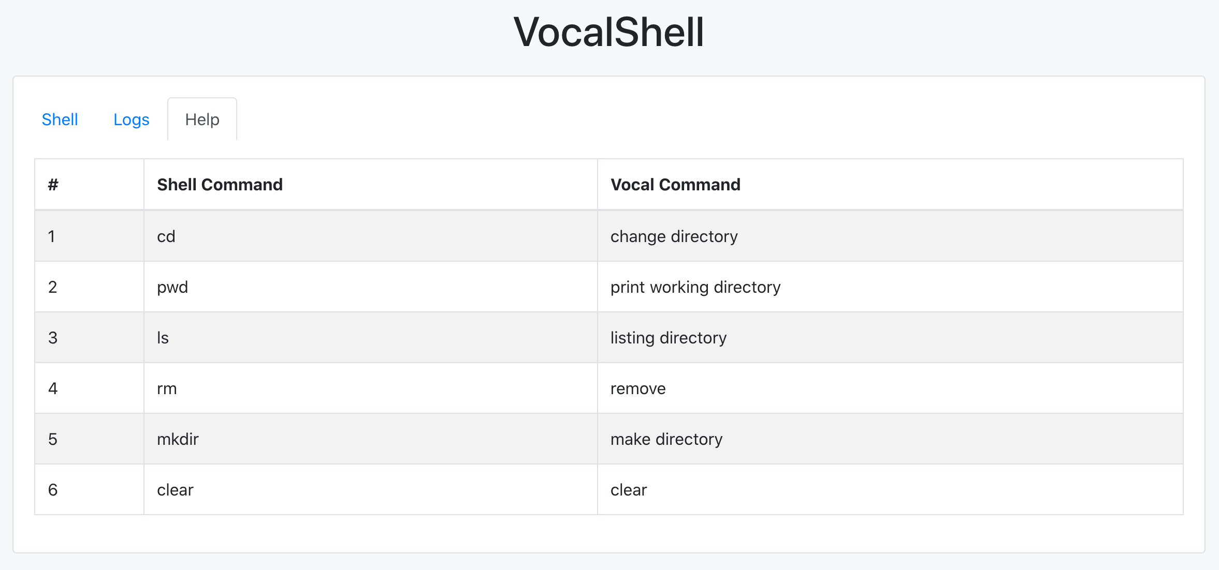Select the rm shell command cell
The height and width of the screenshot is (570, 1219).
coord(167,388)
